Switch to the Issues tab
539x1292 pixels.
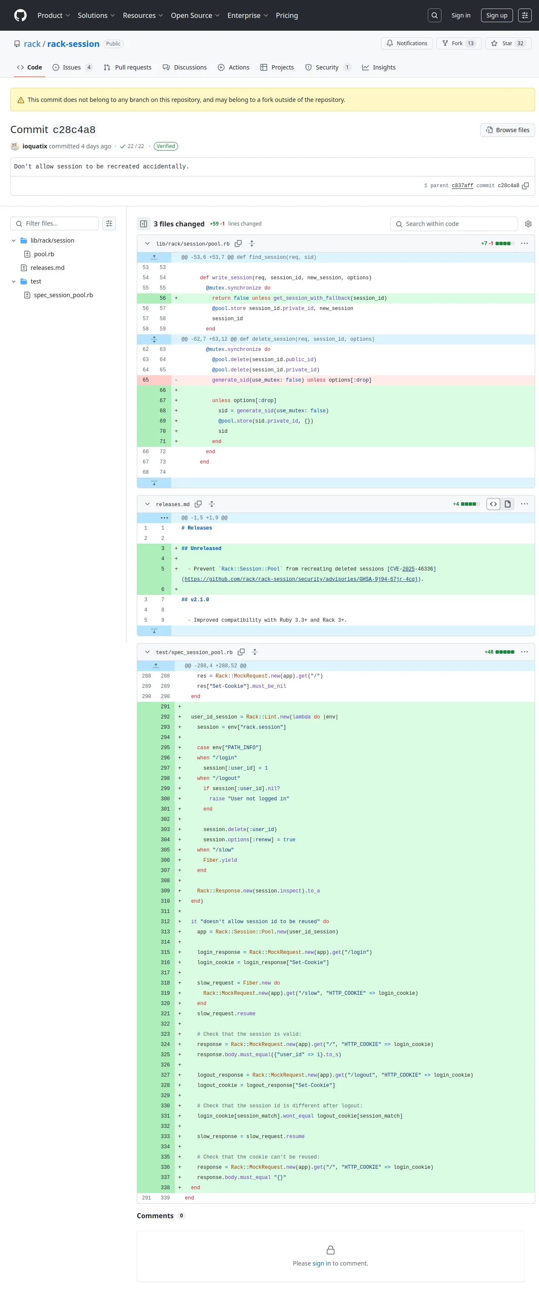coord(72,67)
